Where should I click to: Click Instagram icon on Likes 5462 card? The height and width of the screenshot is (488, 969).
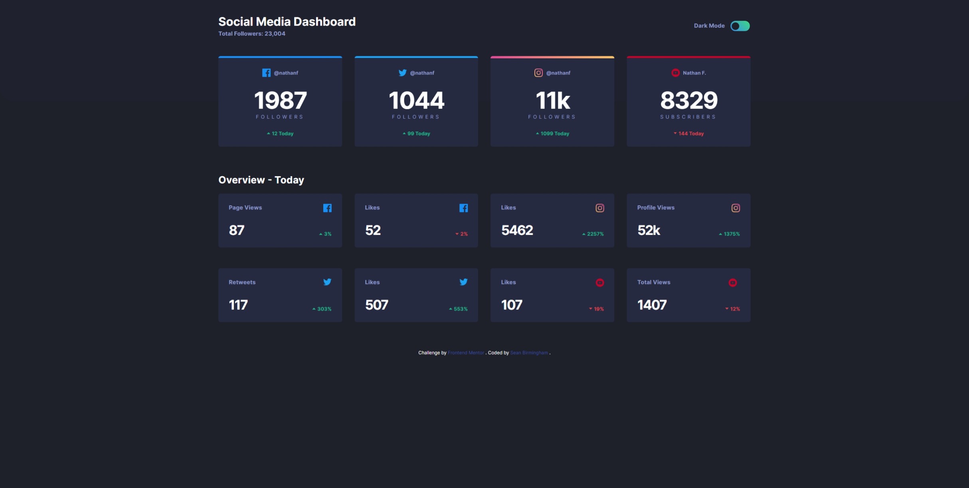click(599, 208)
